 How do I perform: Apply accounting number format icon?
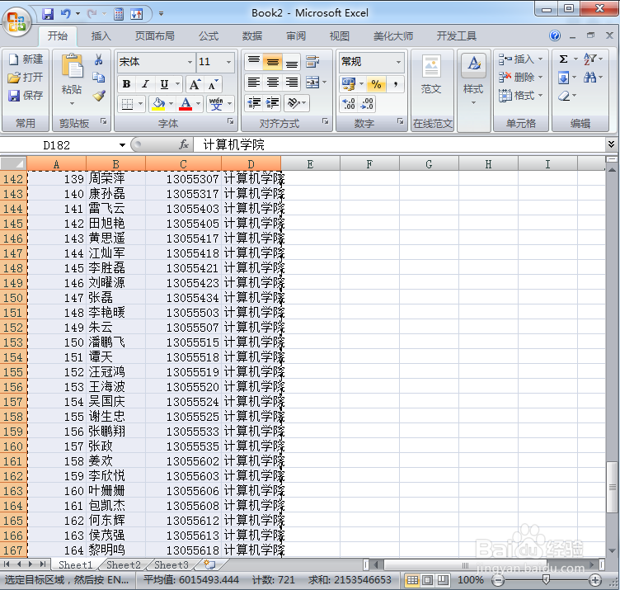click(349, 84)
